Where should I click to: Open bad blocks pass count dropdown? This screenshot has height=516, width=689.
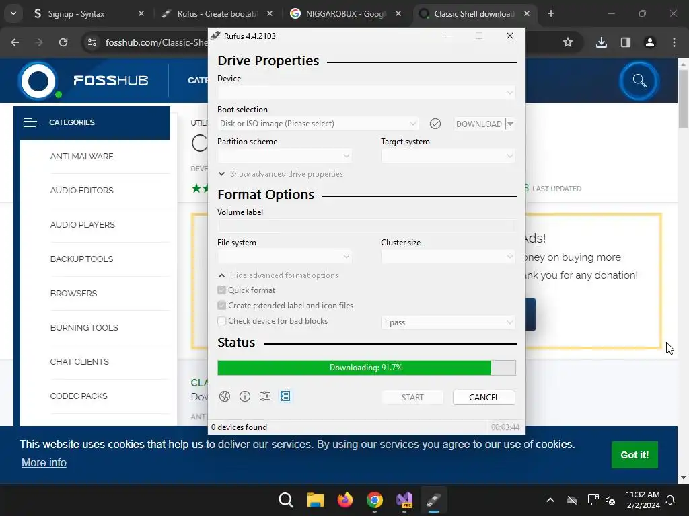447,322
